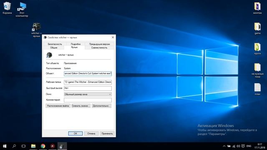Click the Расположение файла button
This screenshot has height=150, width=267.
pyautogui.click(x=58, y=106)
